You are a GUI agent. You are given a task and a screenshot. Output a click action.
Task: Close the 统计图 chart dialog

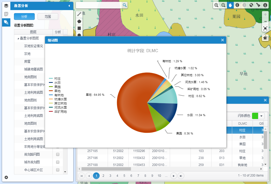coord(222,40)
